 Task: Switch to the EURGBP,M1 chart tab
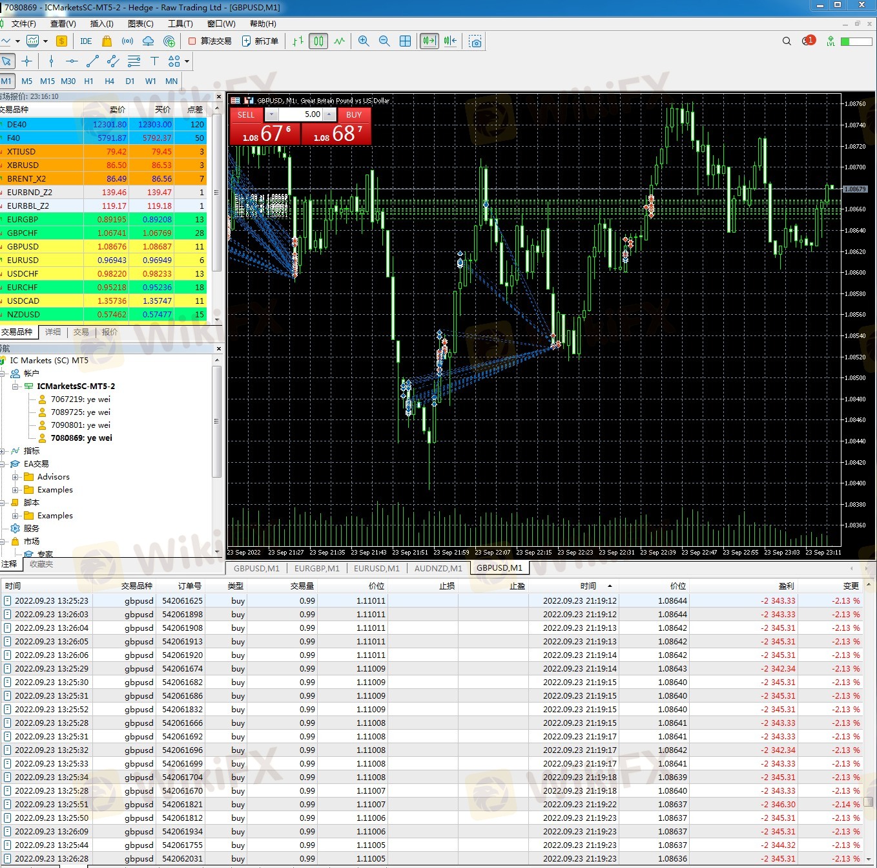[316, 568]
